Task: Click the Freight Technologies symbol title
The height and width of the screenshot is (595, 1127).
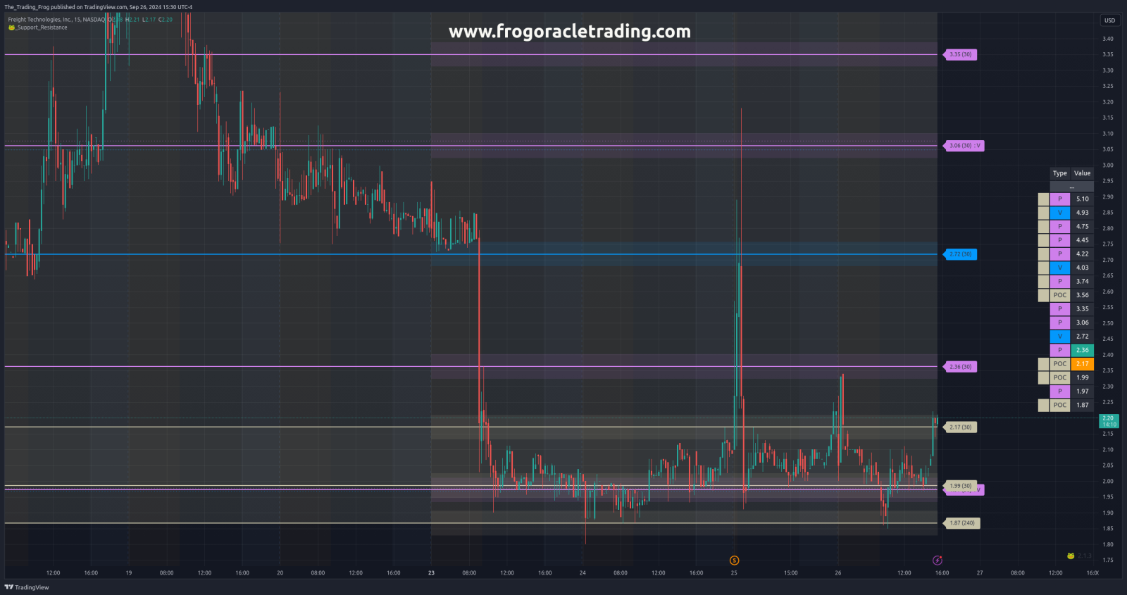Action: 56,20
